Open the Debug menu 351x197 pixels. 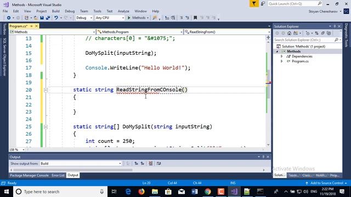[x=70, y=11]
